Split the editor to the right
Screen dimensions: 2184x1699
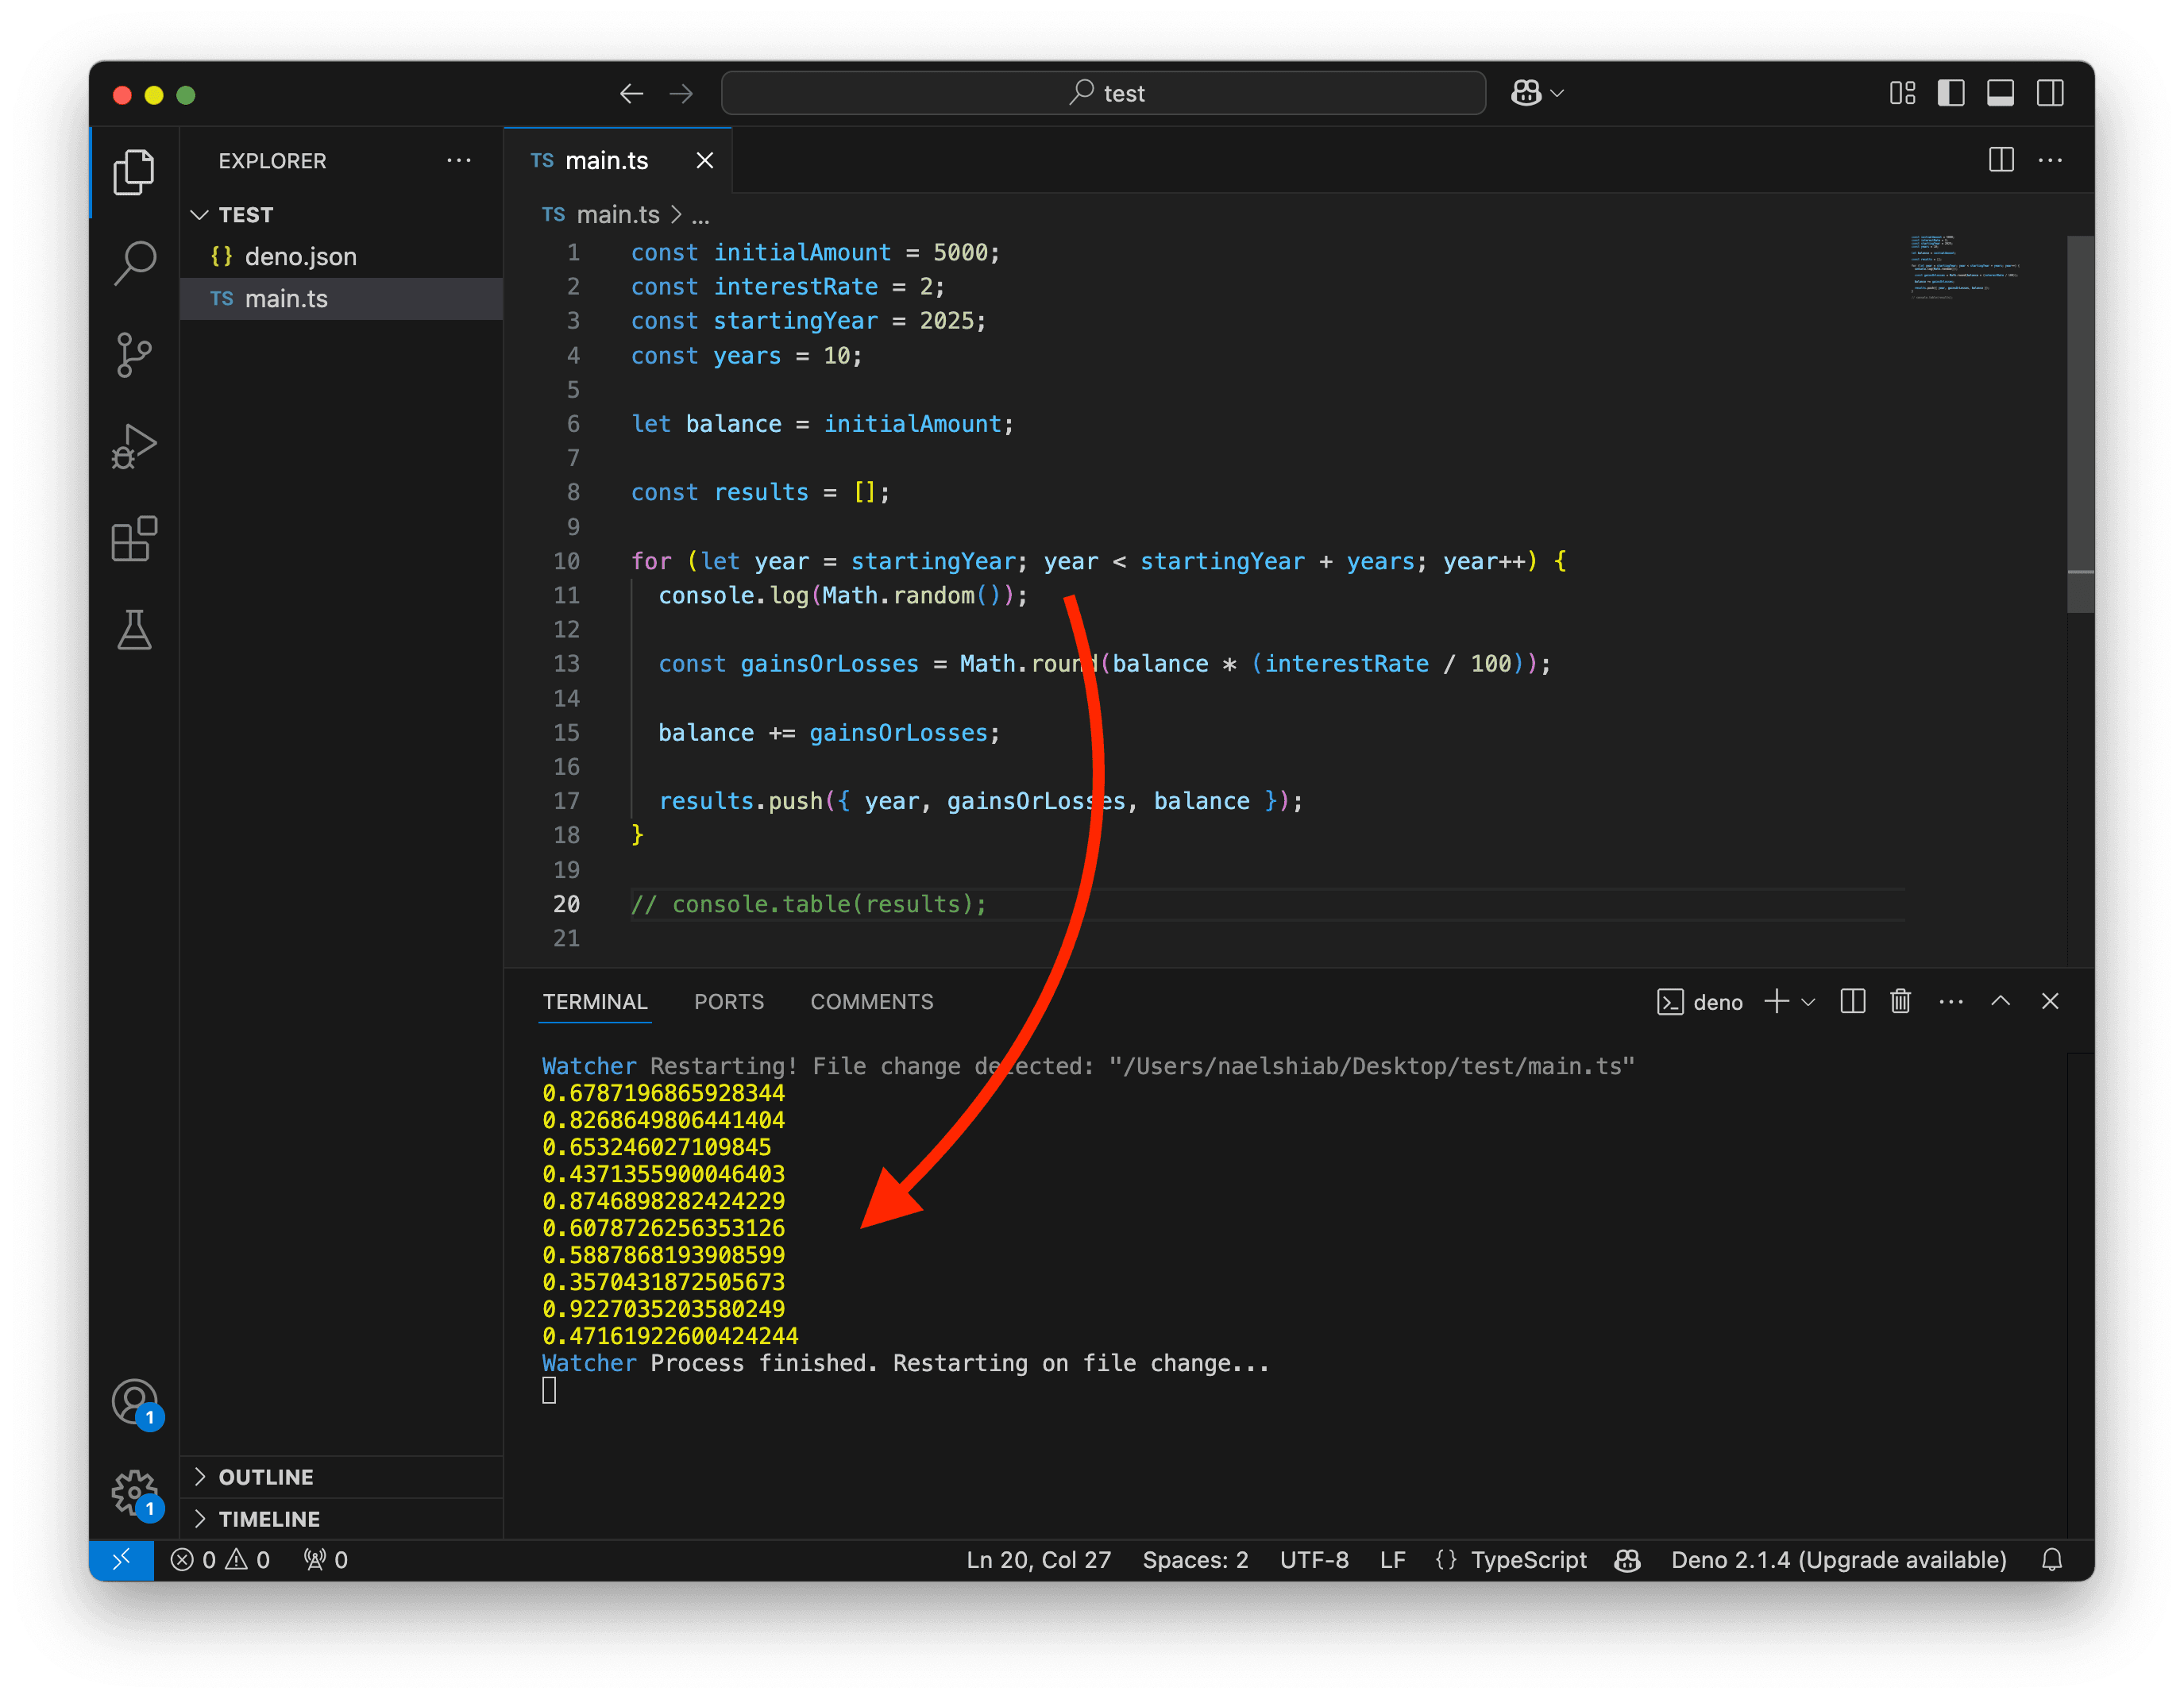coord(2001,160)
